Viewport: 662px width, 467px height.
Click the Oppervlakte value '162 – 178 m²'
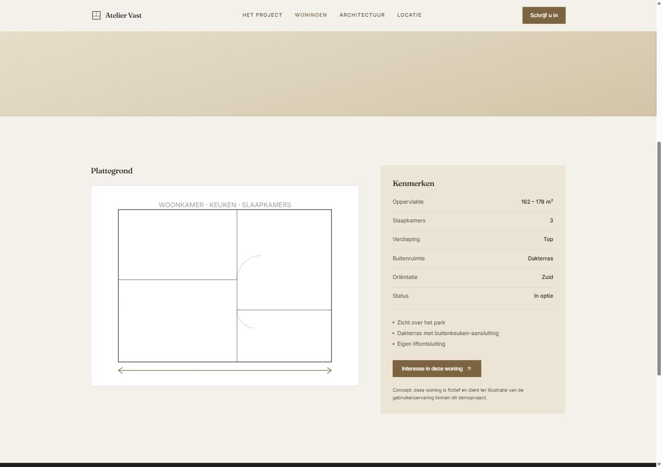(x=537, y=202)
